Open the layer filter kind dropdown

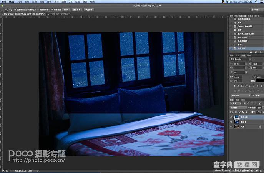click(236, 103)
